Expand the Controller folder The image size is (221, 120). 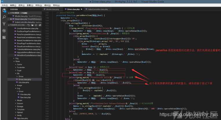[21, 67]
